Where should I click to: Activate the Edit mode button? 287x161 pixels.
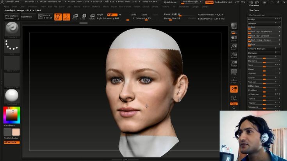point(58,17)
